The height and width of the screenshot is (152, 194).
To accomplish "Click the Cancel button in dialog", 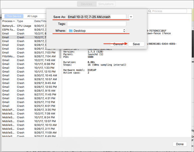I will coord(118,44).
